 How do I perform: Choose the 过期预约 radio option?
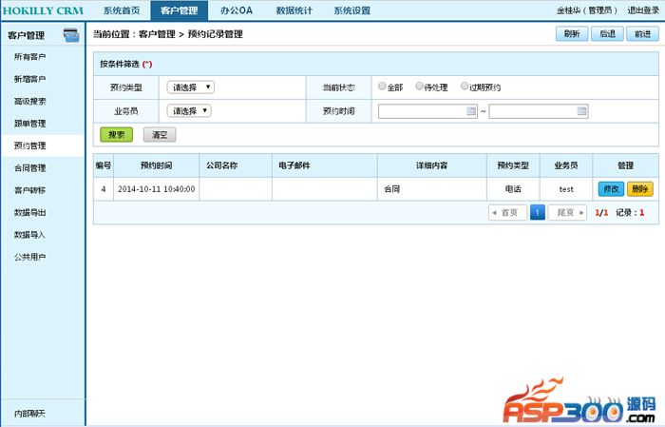465,87
